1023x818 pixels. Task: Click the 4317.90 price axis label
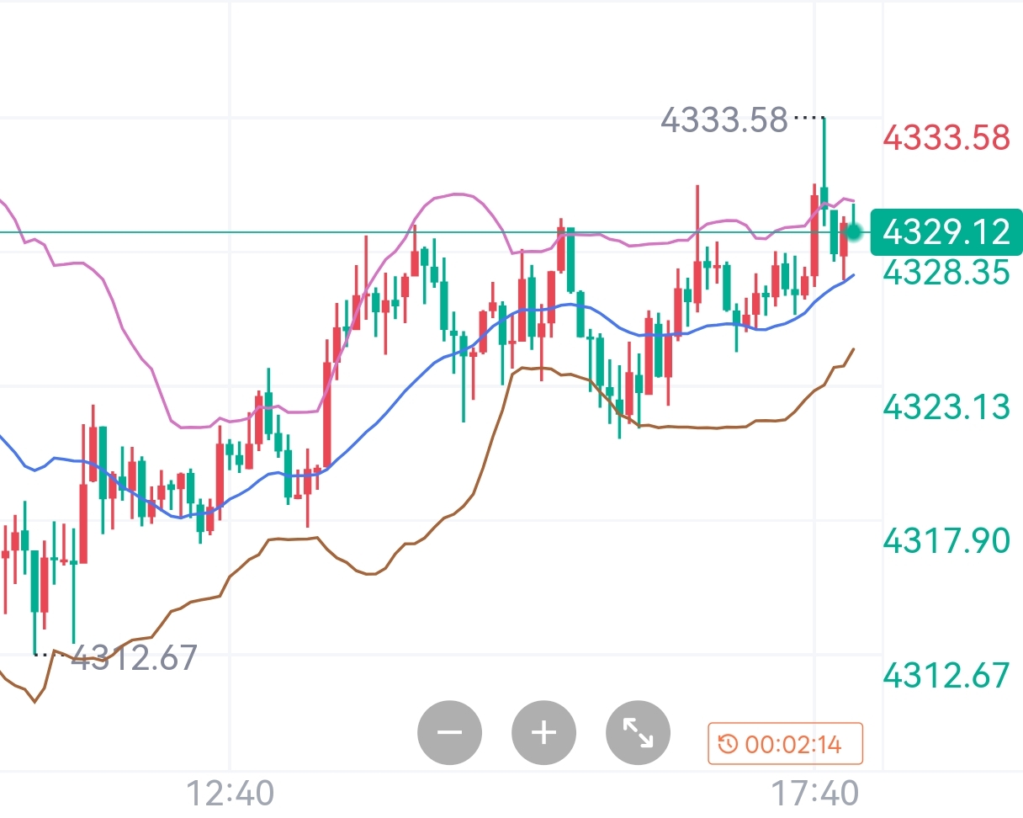[945, 540]
